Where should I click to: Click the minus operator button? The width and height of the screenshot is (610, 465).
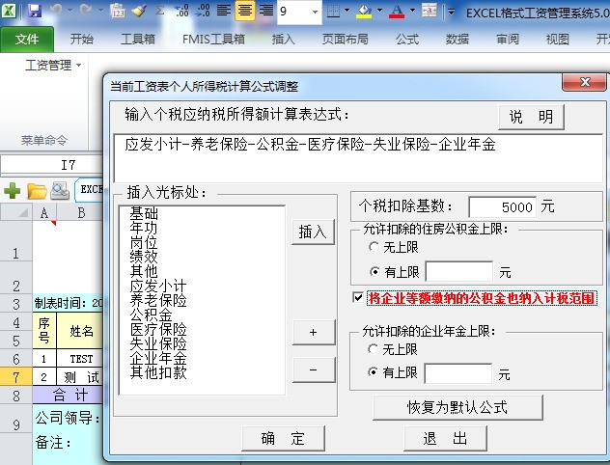pos(313,369)
